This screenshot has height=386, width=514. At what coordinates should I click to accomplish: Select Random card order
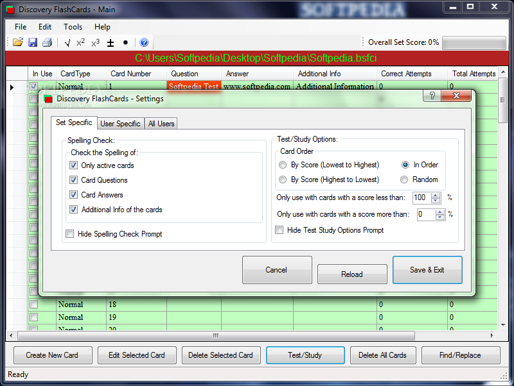point(404,180)
